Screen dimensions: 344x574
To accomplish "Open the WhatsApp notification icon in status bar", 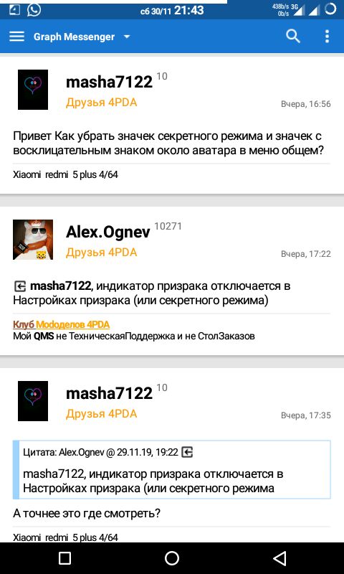I will pos(34,9).
